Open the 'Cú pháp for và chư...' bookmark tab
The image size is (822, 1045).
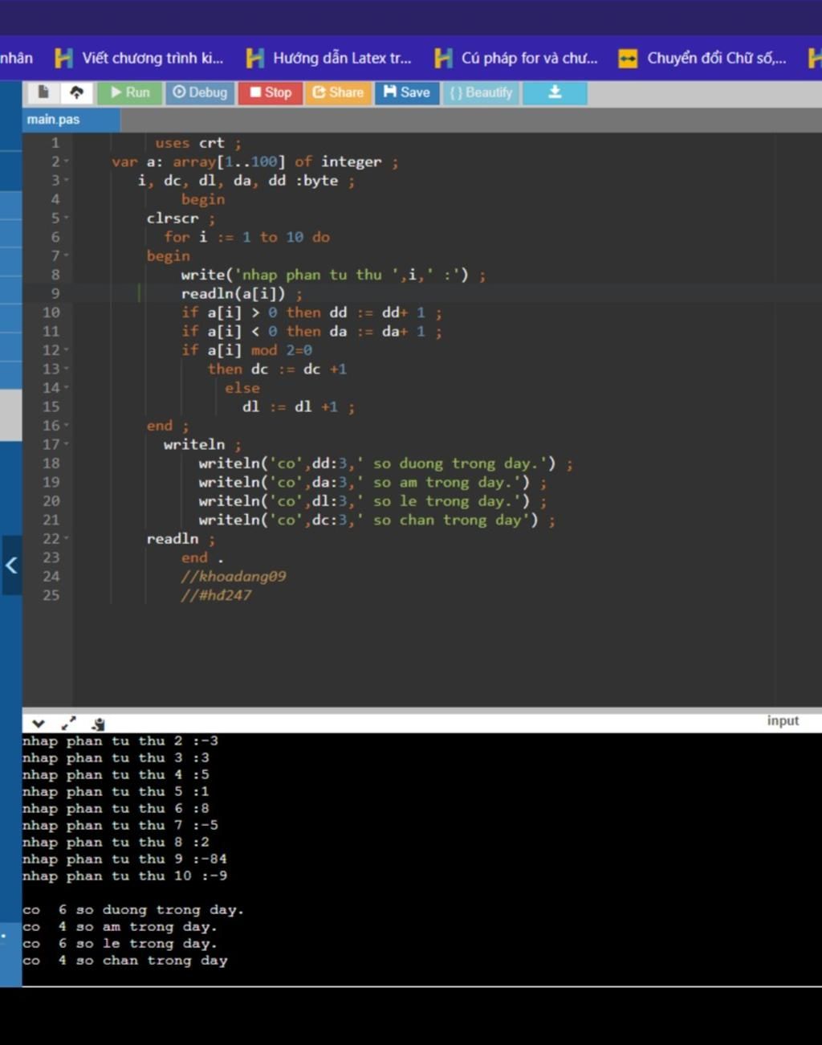pyautogui.click(x=516, y=58)
